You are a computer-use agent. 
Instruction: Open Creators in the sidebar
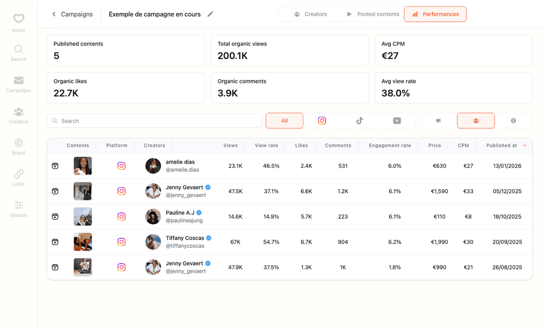[19, 116]
